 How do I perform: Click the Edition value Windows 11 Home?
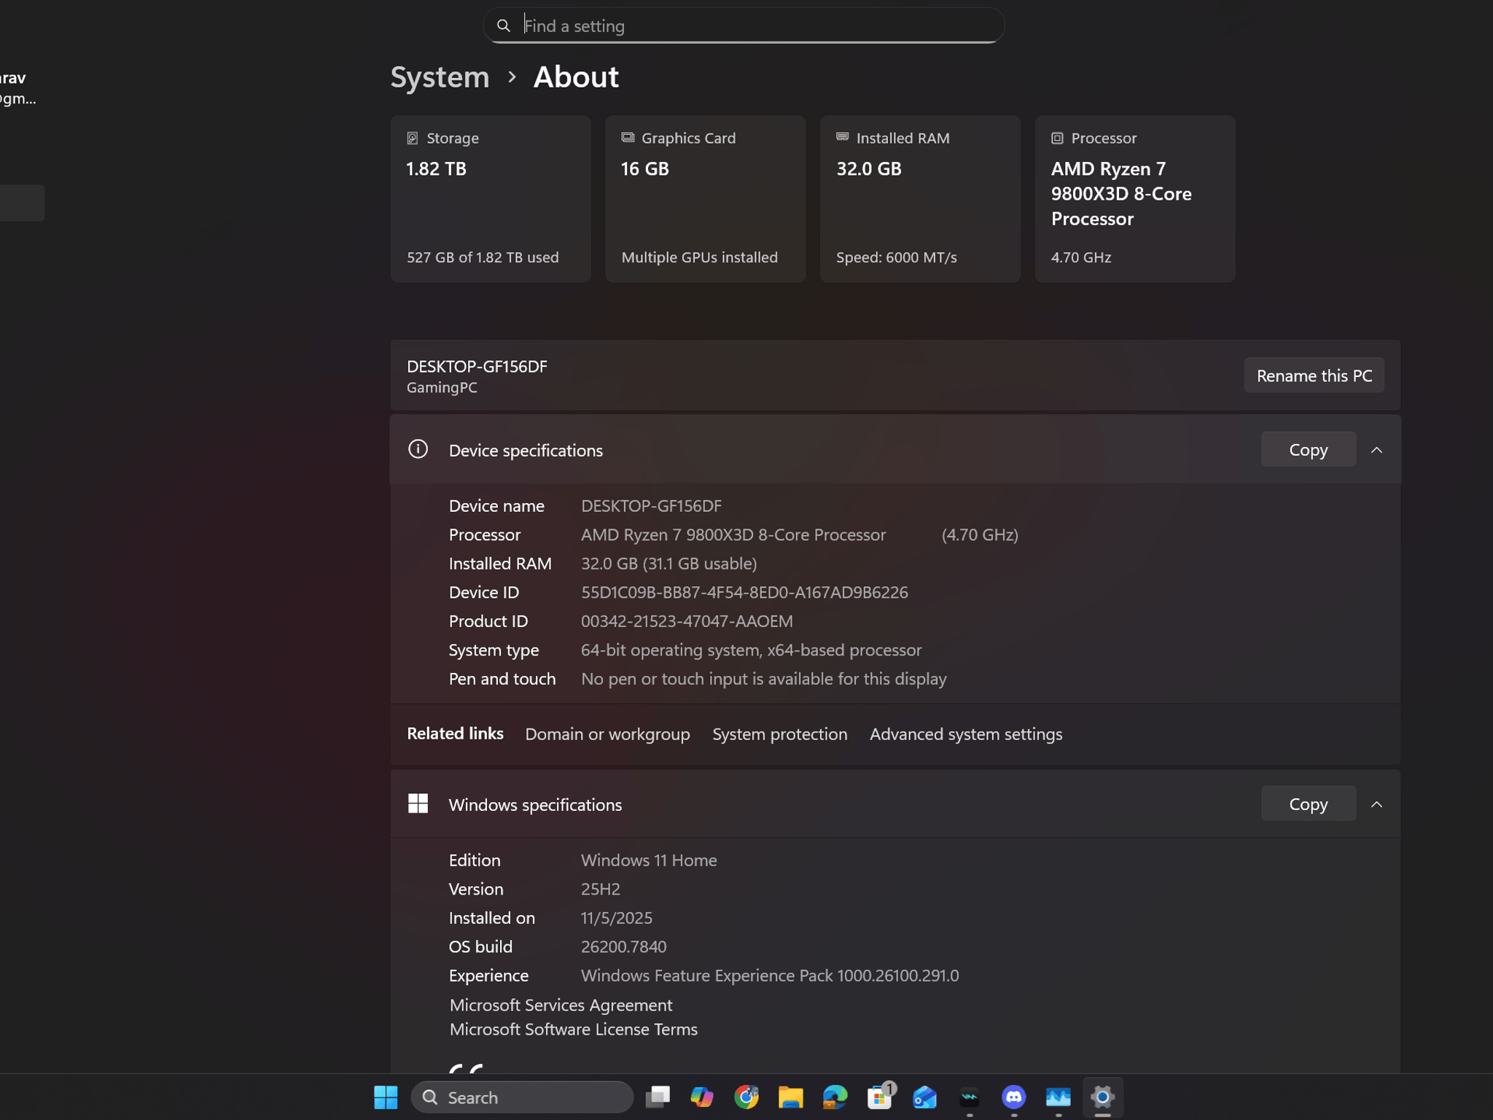pyautogui.click(x=649, y=860)
